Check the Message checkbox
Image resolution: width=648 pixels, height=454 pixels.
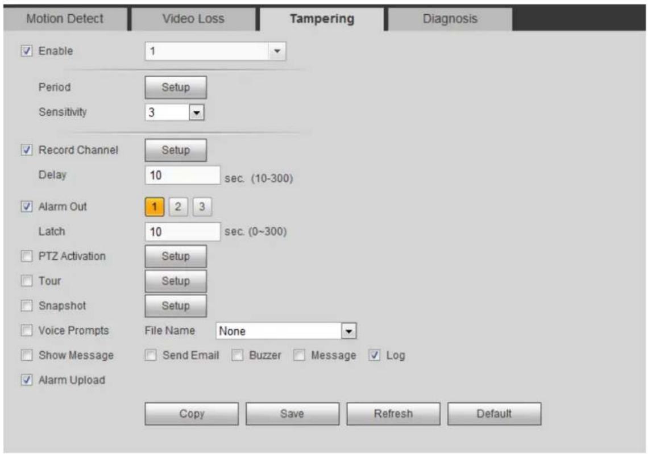tap(299, 355)
